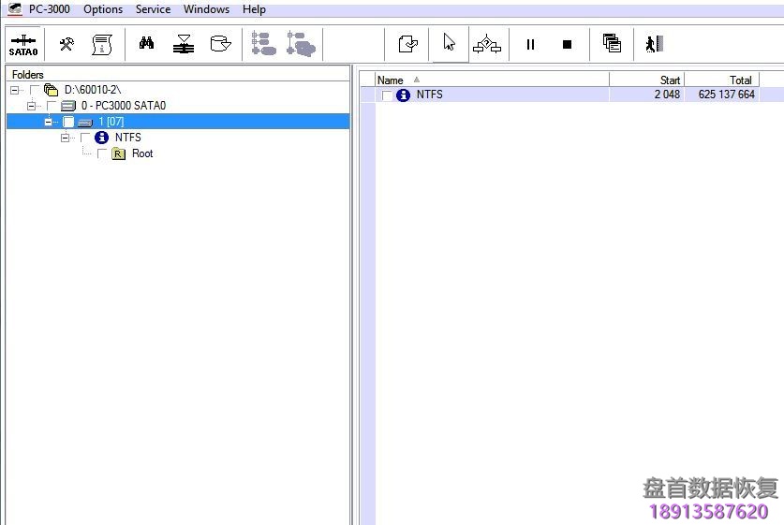The height and width of the screenshot is (525, 784).
Task: Open the hammer and wrench utilities icon
Action: (x=67, y=44)
